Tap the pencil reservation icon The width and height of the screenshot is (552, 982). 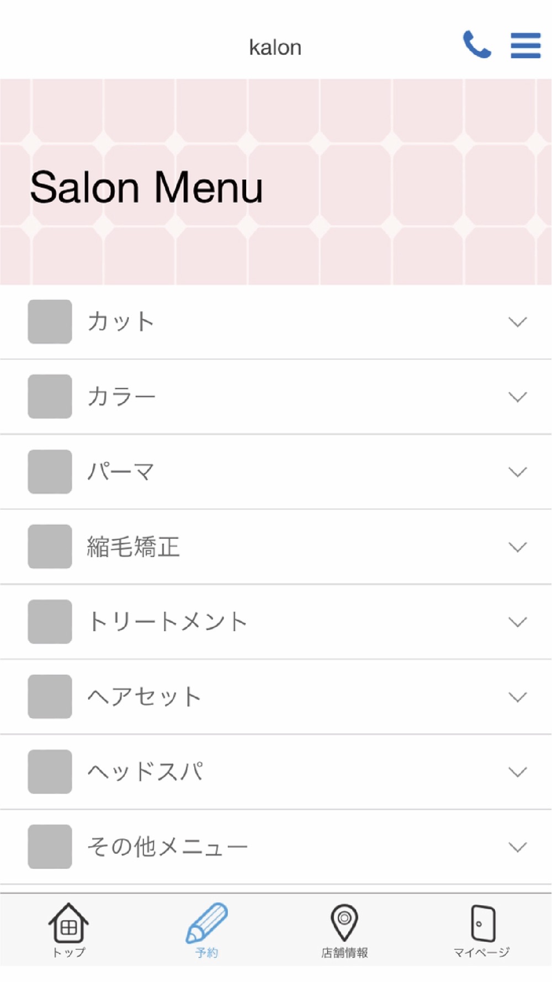[x=206, y=922]
